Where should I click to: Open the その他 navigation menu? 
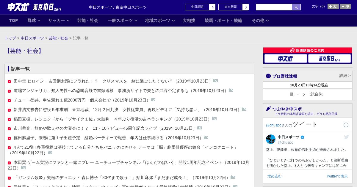click(x=258, y=20)
